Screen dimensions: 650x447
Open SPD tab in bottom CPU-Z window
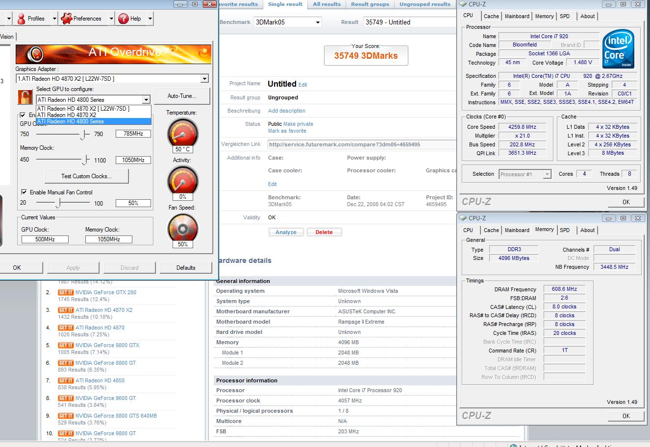(x=565, y=230)
